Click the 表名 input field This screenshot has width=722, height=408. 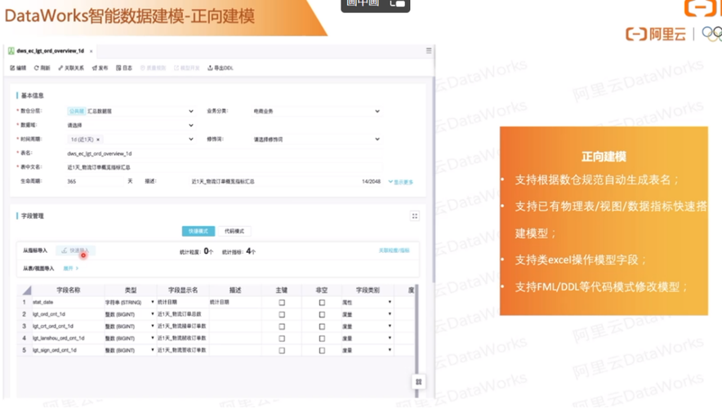[x=225, y=153]
